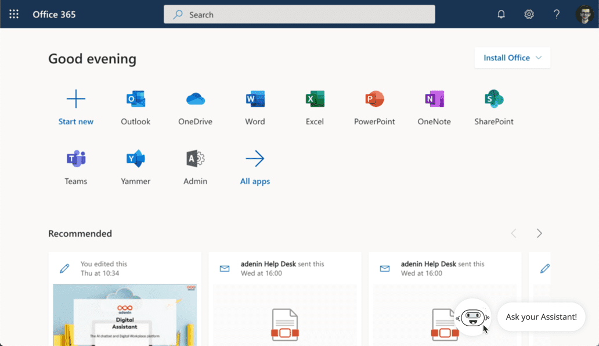The width and height of the screenshot is (599, 346).
Task: Expand the Install Office dropdown
Action: (513, 57)
